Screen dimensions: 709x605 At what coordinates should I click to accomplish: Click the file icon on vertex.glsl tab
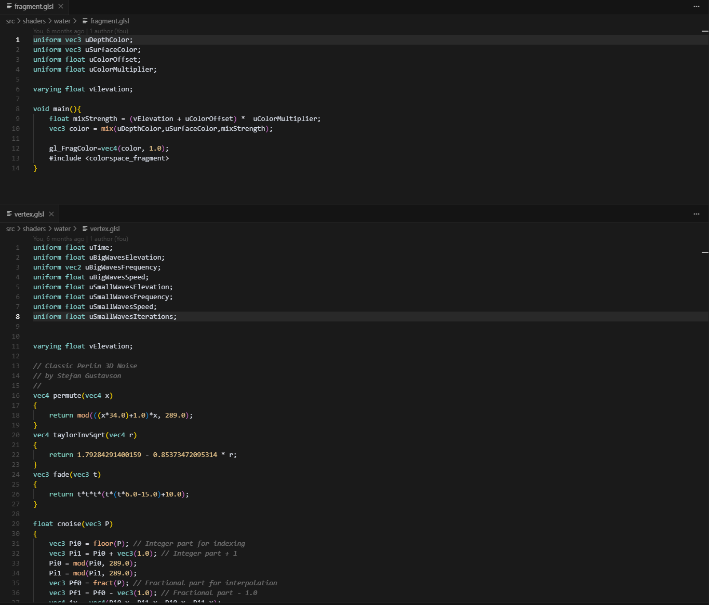tap(9, 214)
